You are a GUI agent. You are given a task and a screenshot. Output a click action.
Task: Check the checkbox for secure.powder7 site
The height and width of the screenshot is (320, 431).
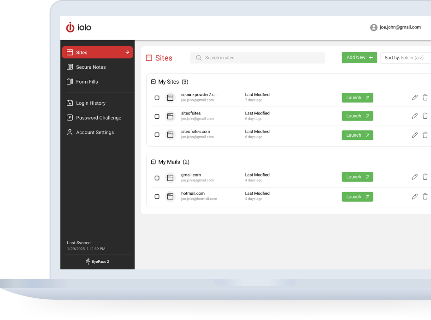tap(157, 98)
